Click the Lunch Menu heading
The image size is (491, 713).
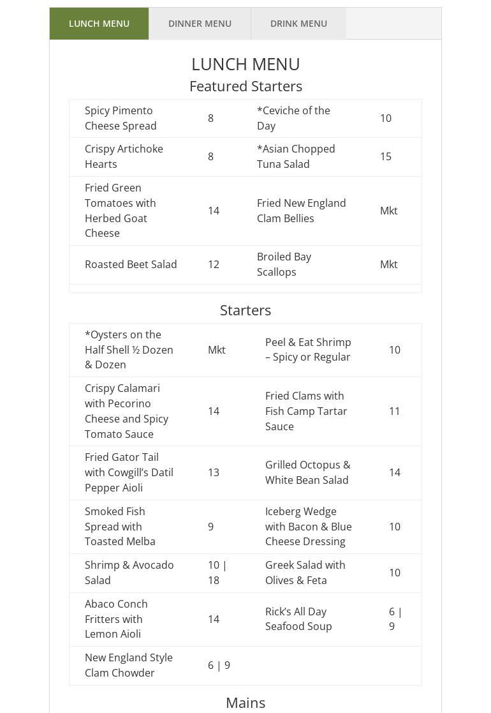pos(246,64)
